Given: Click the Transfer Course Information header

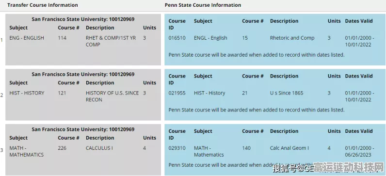Looking at the screenshot, I should coord(43,5).
